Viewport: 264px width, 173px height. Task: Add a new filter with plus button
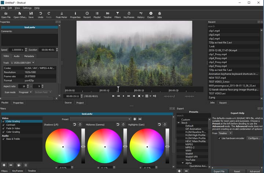(4, 165)
